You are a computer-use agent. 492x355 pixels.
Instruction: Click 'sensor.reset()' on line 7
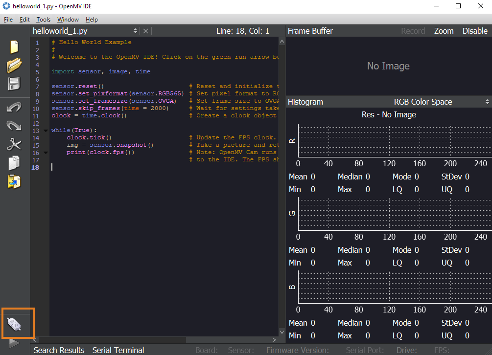point(77,86)
